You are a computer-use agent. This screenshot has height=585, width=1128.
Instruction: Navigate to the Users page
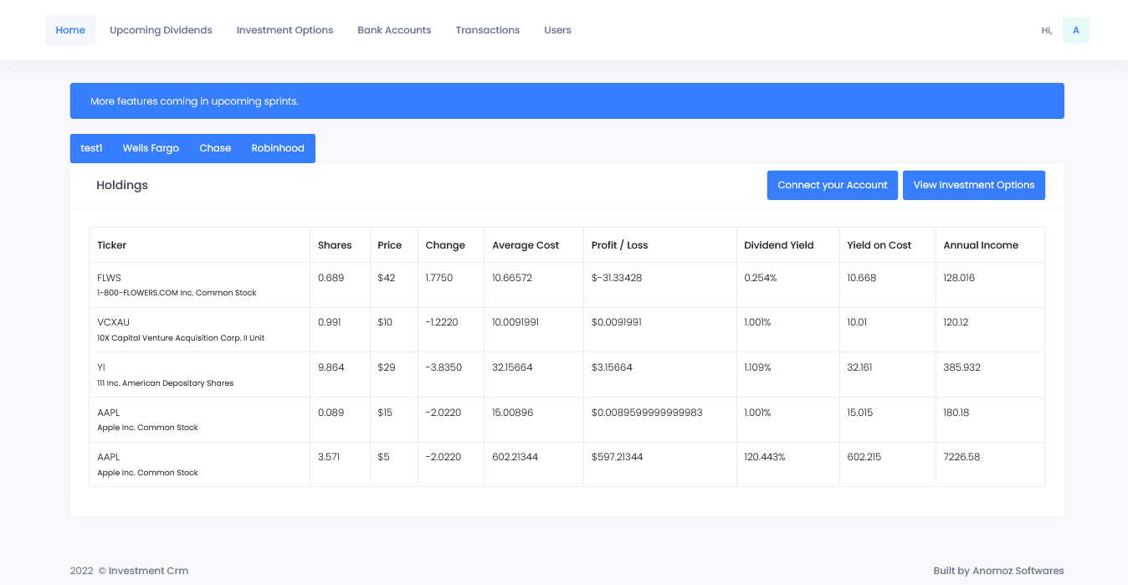click(557, 29)
